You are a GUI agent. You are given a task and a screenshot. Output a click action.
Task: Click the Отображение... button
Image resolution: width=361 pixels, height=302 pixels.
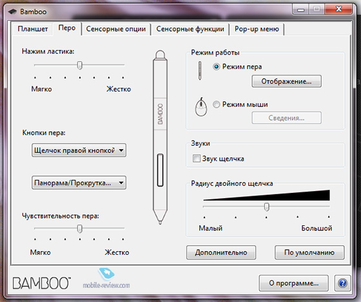point(286,81)
